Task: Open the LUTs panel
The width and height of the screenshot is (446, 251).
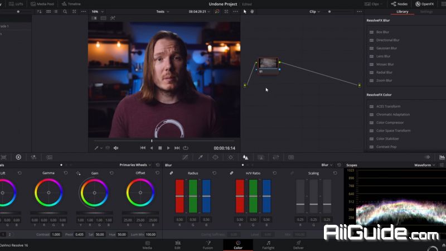Action: pyautogui.click(x=16, y=4)
